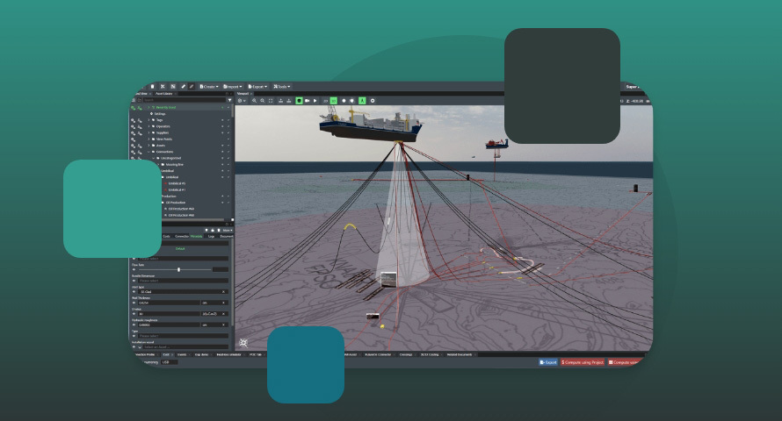This screenshot has width=782, height=421.
Task: Click the zoom out magnifier icon
Action: click(x=263, y=101)
